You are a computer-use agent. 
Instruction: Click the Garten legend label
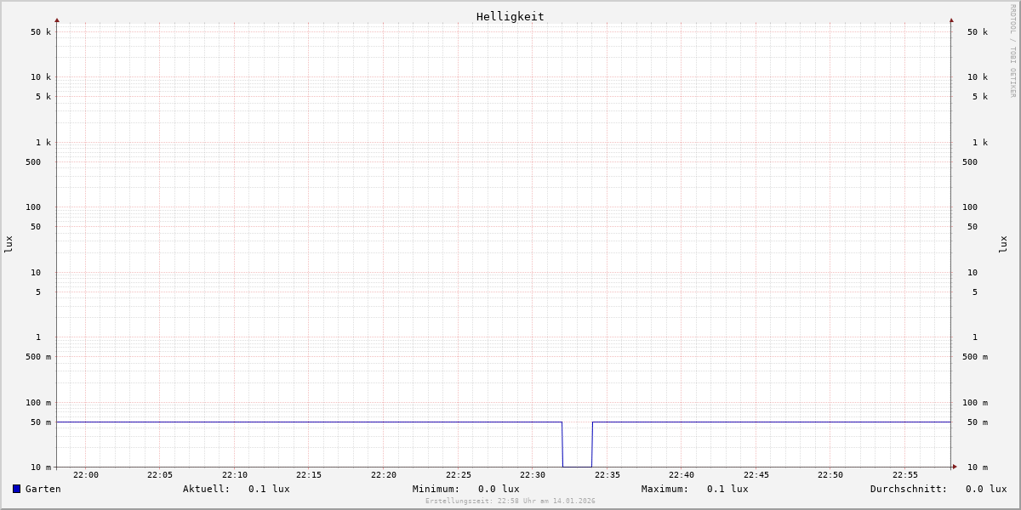pos(43,489)
